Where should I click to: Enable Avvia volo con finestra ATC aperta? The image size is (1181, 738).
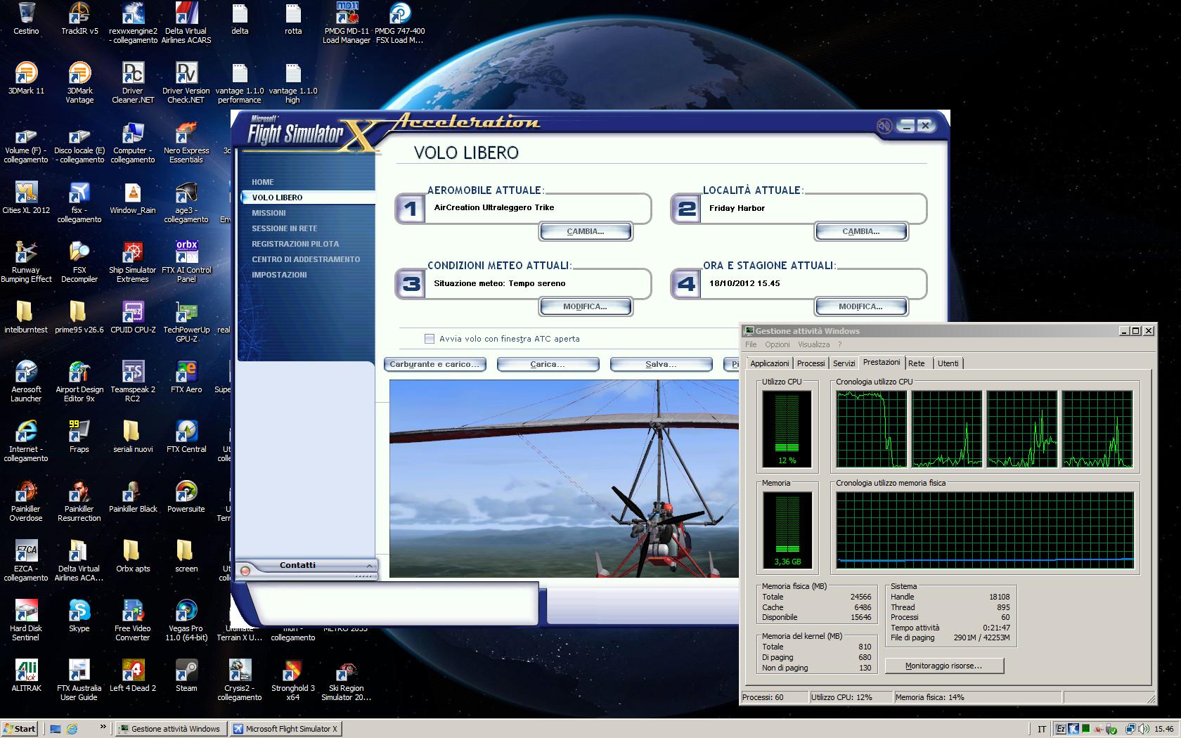[x=430, y=339]
